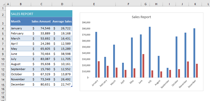Click the blue July bar in chart
210x101 pixels.
[150, 52]
